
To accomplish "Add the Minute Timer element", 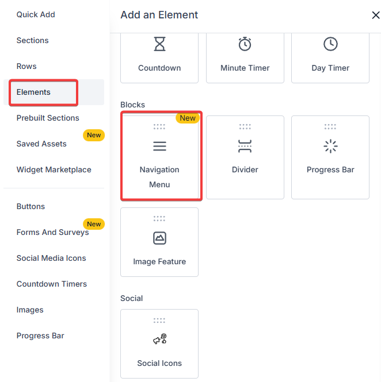I will (245, 56).
